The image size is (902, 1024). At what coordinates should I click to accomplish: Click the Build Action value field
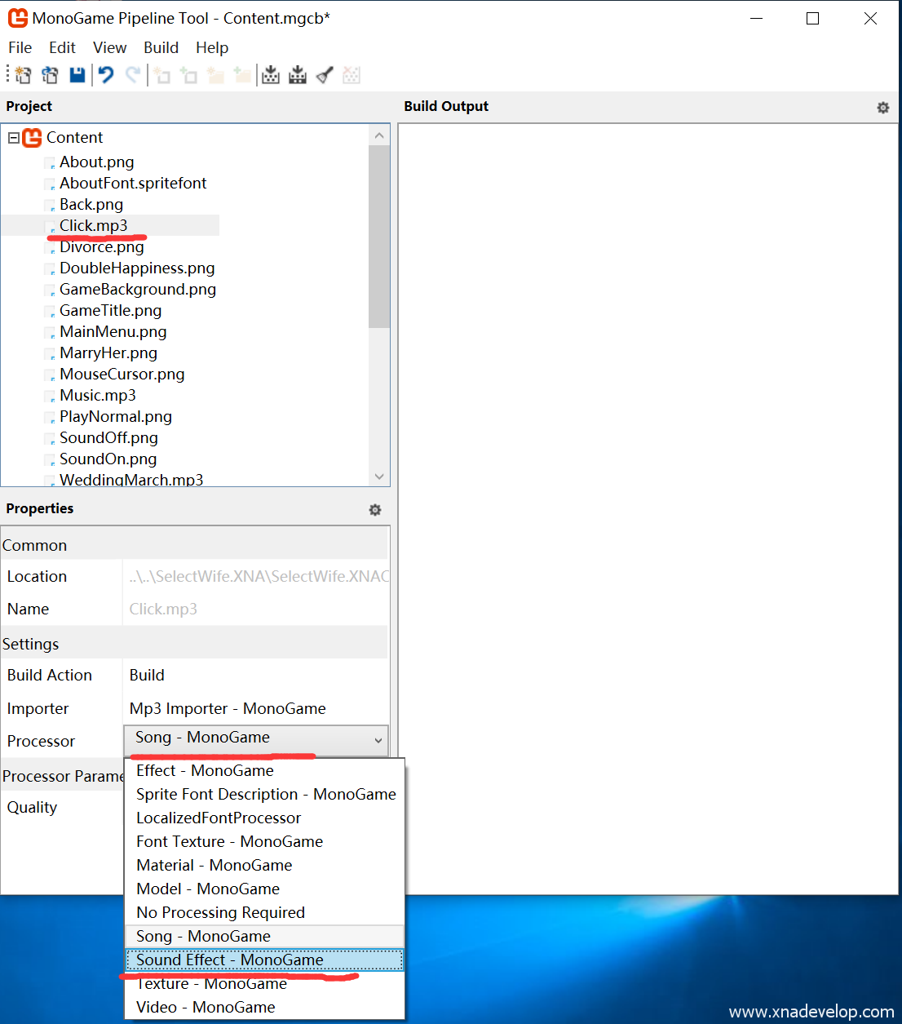click(254, 675)
